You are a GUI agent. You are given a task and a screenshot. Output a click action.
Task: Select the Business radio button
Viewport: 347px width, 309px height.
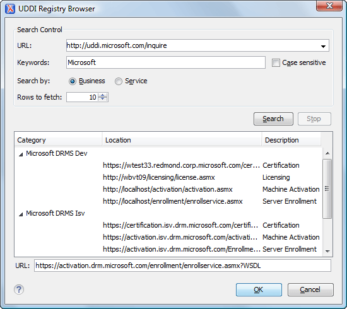point(73,81)
